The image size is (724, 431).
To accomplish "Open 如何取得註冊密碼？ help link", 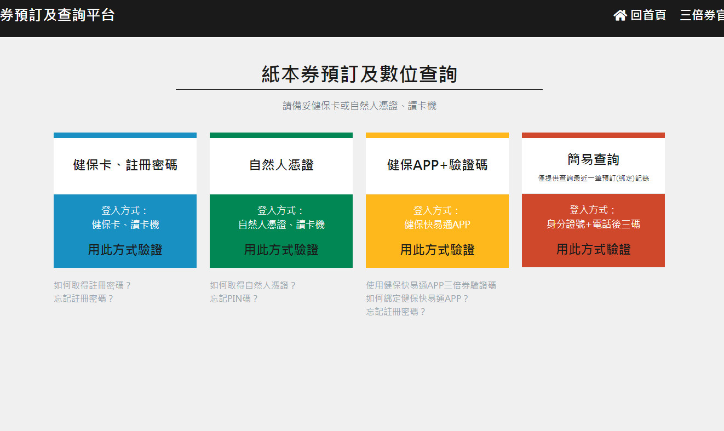I will coord(93,285).
